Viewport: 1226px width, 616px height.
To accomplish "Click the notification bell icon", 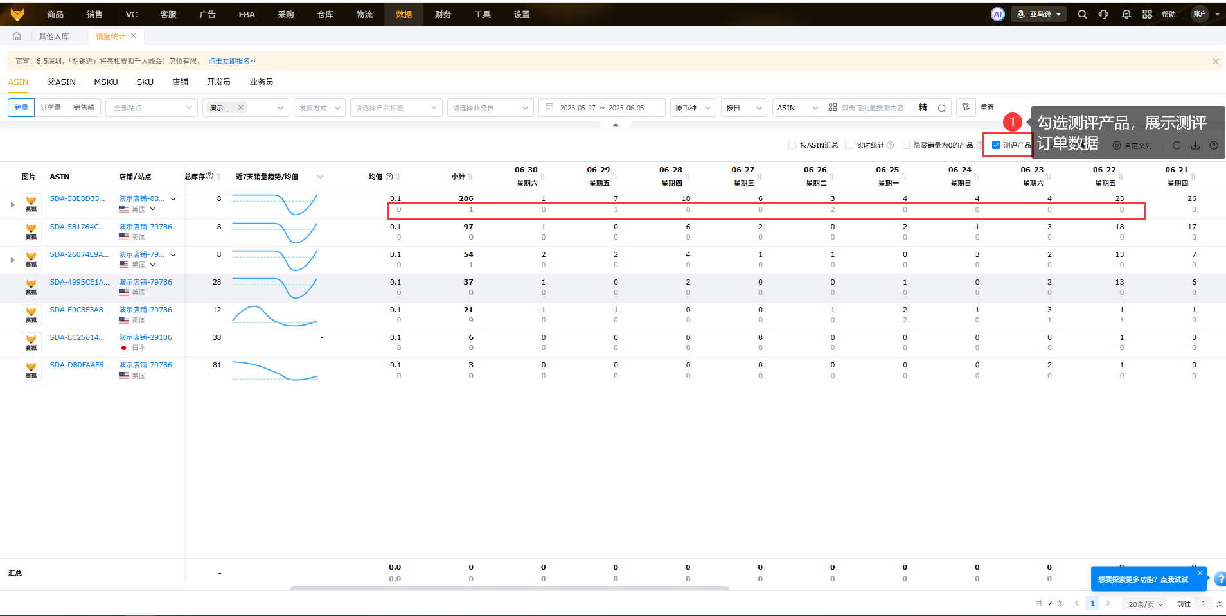I will click(x=1126, y=14).
